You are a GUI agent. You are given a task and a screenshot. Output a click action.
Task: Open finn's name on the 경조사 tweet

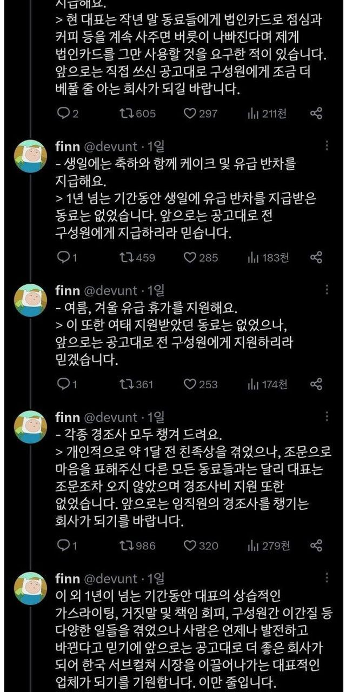click(x=68, y=417)
